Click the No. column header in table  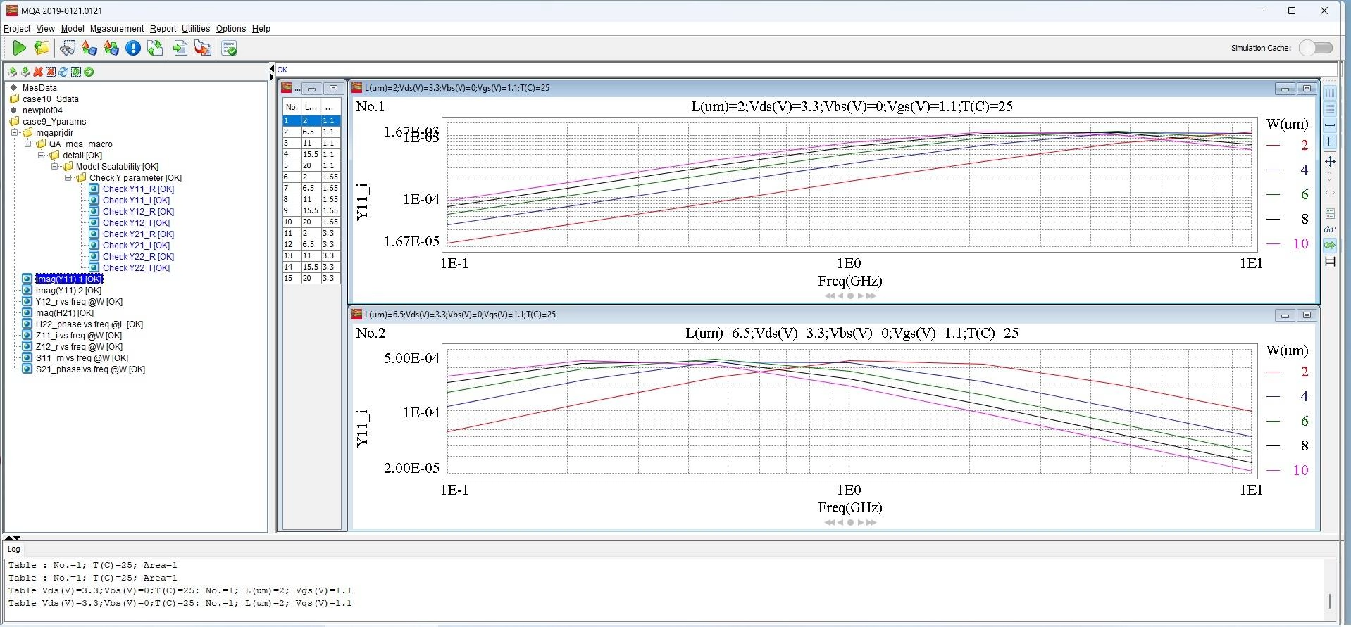(x=292, y=107)
